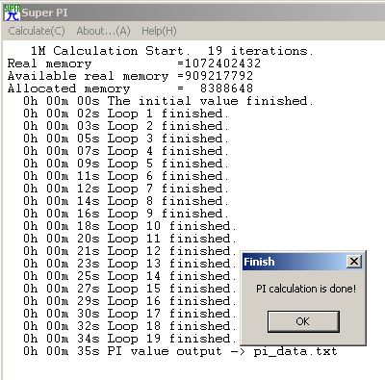Image resolution: width=385 pixels, height=380 pixels.
Task: Click the 'Loop 4 finished.' line
Action: (x=126, y=151)
